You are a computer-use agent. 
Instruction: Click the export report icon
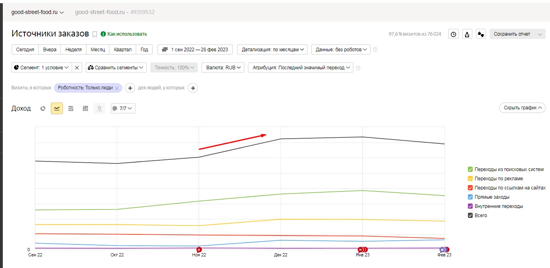click(467, 34)
